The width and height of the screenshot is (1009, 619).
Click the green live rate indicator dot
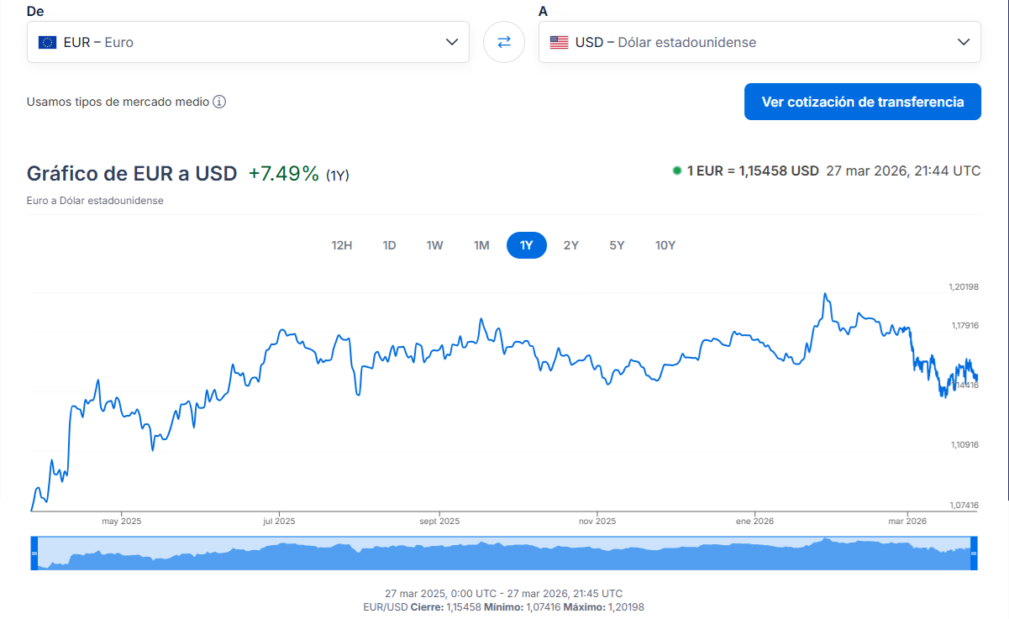coord(676,170)
